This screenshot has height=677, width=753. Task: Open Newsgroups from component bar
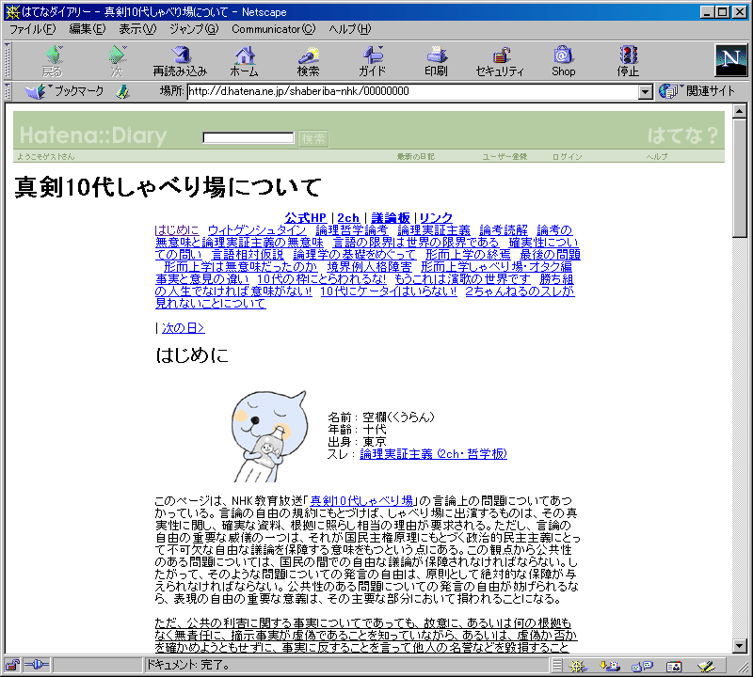point(642,666)
